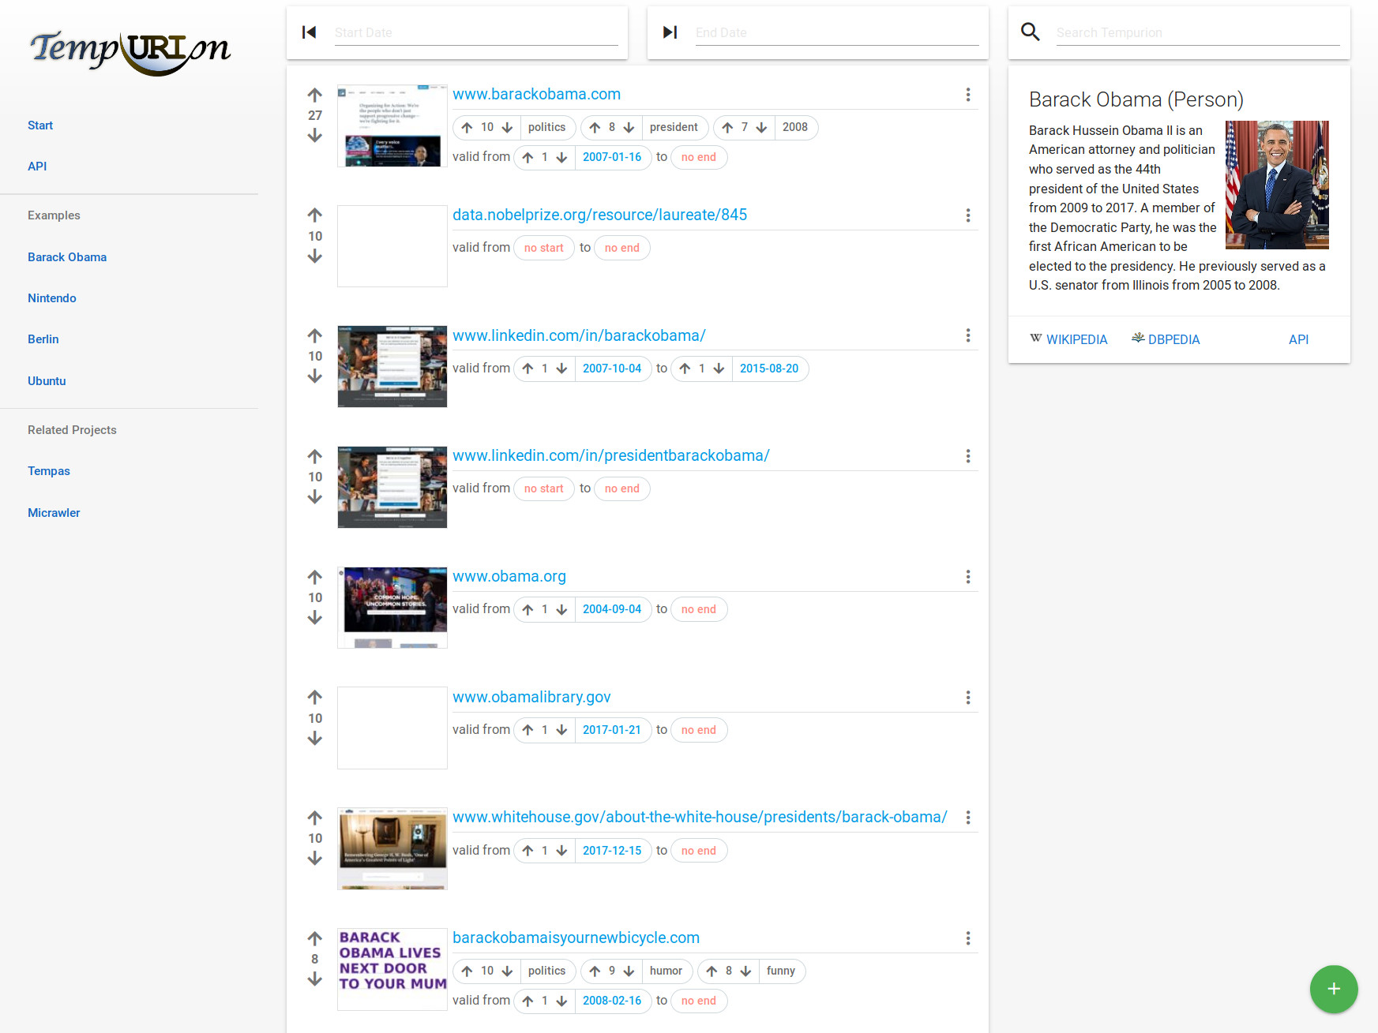Open the Micrawler related project
Screen dimensions: 1378x1033
click(54, 513)
